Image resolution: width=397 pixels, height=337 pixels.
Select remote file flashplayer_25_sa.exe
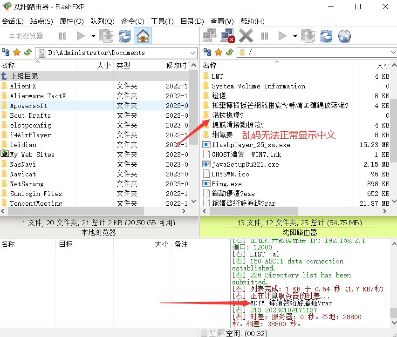(x=296, y=145)
